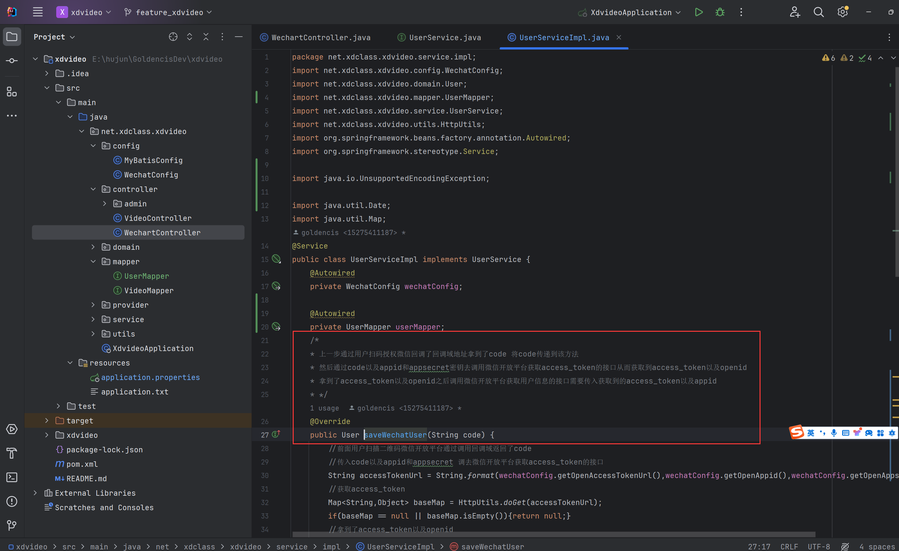Open the Code With Me icon

[x=795, y=12]
